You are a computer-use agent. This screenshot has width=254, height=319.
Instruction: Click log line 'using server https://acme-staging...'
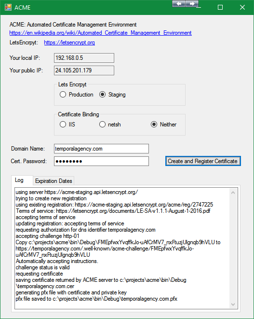click(77, 192)
